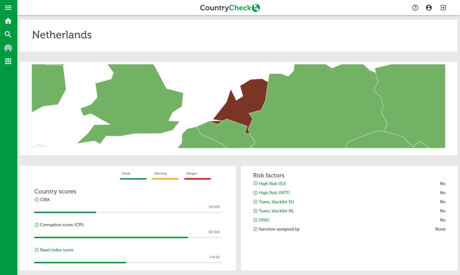Click the None value for Sanction assigned by
460x275 pixels.
pyautogui.click(x=440, y=229)
